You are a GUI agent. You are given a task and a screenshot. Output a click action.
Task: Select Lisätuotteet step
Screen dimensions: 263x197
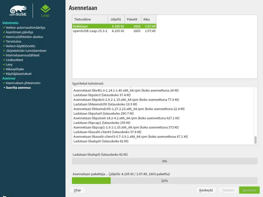coord(15,60)
